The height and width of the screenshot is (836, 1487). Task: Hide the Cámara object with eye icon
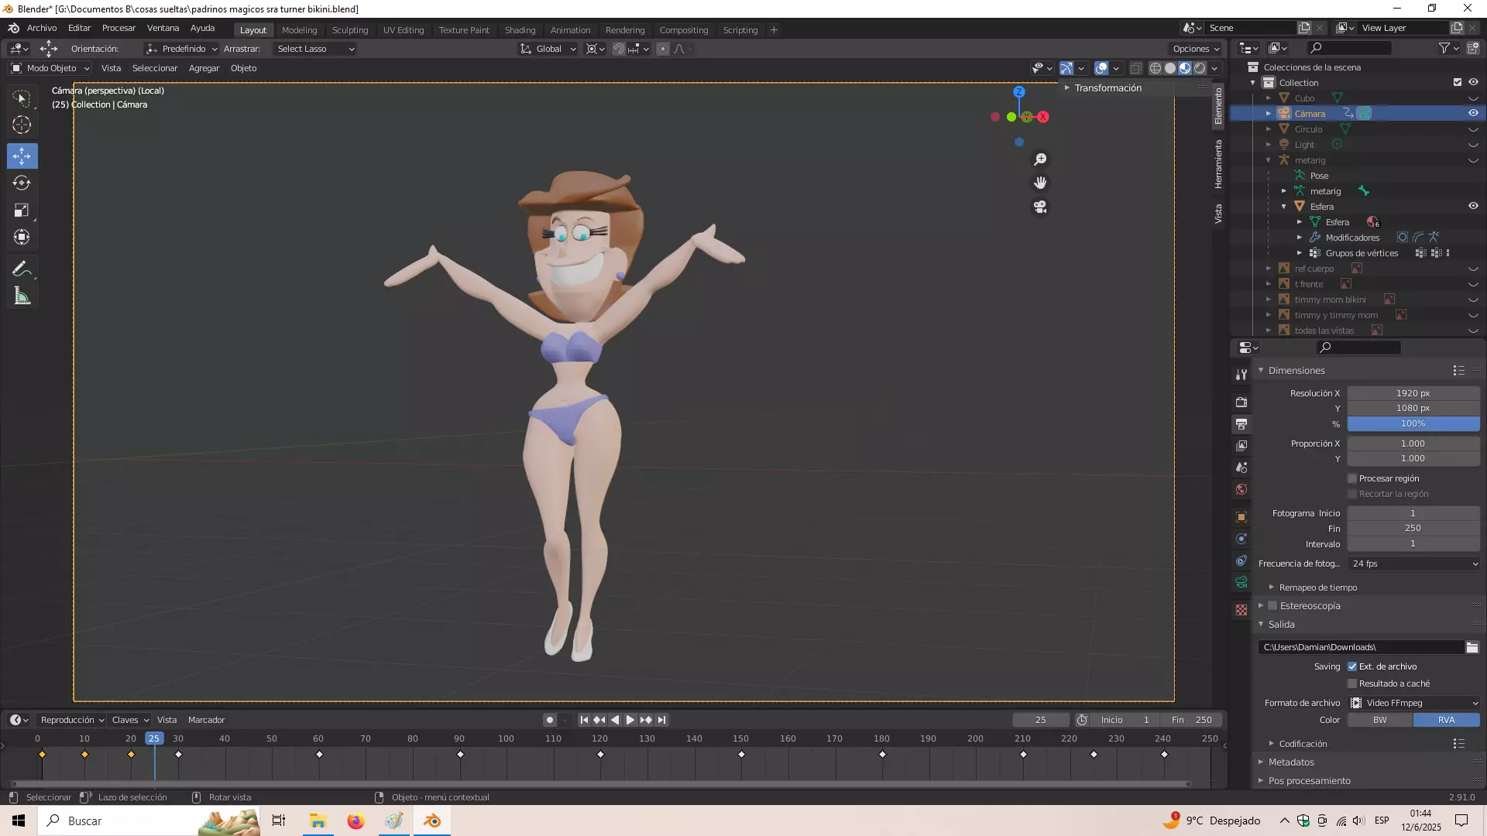click(x=1473, y=113)
